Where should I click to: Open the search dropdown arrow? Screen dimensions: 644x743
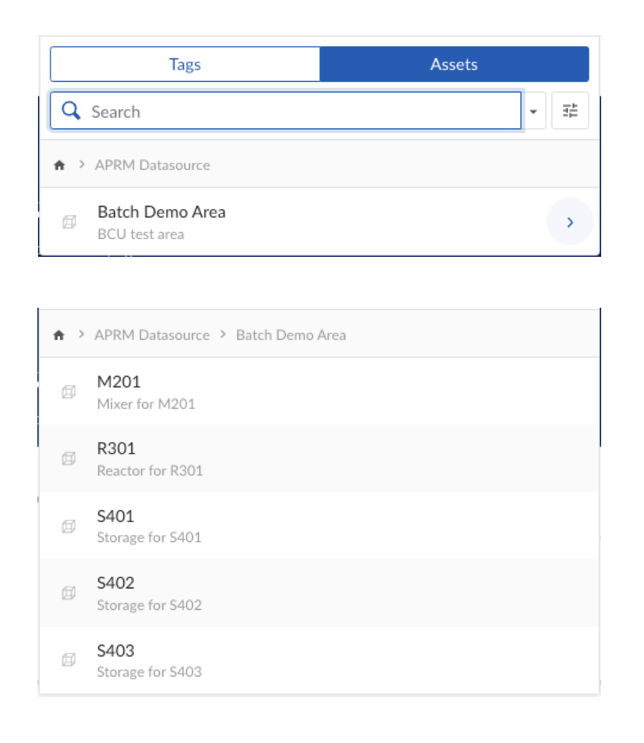(x=533, y=112)
